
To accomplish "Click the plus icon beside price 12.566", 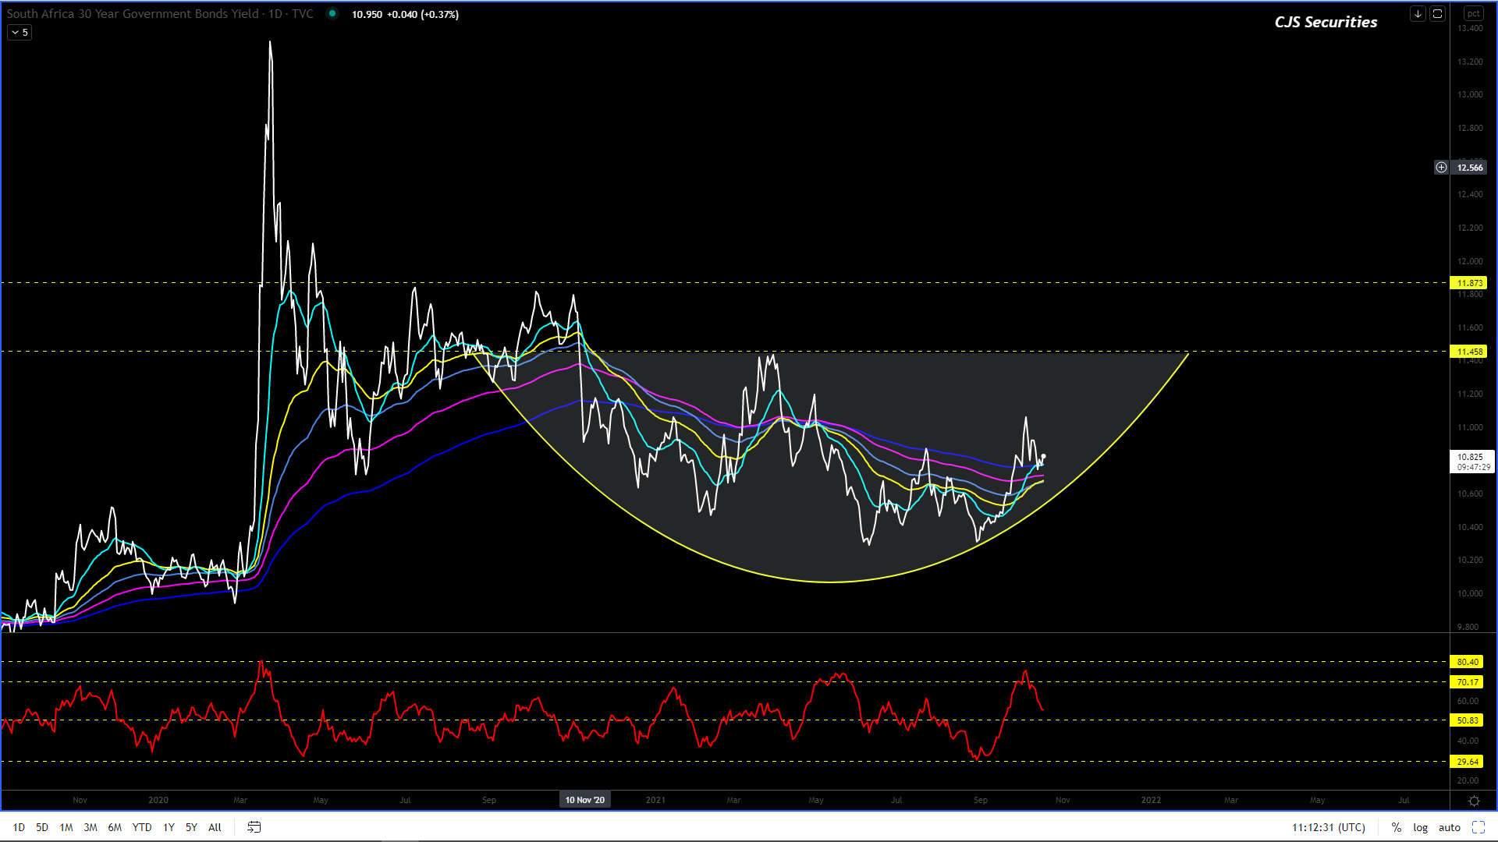I will pyautogui.click(x=1441, y=168).
